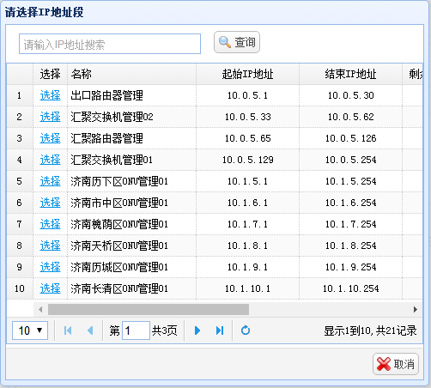Viewport: 431px width, 388px height.
Task: Click start IP cell 10.1.6.1
Action: click(247, 203)
